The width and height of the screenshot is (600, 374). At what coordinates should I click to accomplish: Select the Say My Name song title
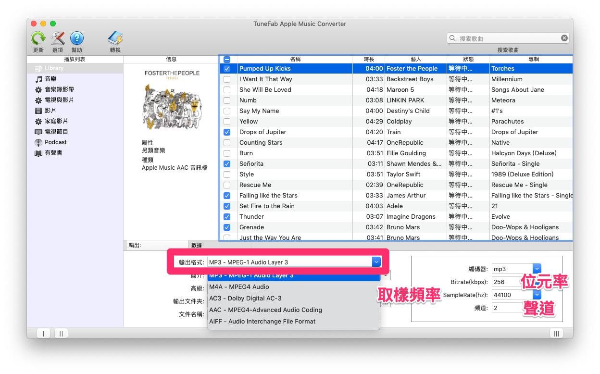[x=259, y=111]
